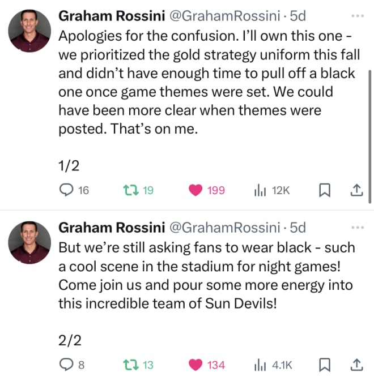The image size is (374, 381).
Task: Share the 2/2 wear black tweet
Action: [x=357, y=365]
